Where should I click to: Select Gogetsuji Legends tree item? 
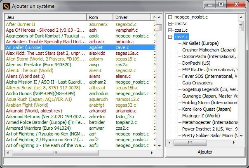pyautogui.click(x=209, y=89)
